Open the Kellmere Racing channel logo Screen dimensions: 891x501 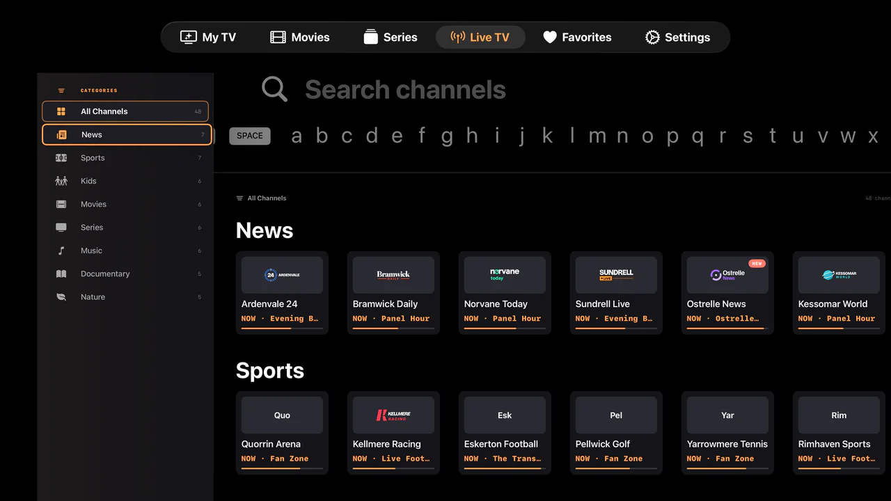393,415
